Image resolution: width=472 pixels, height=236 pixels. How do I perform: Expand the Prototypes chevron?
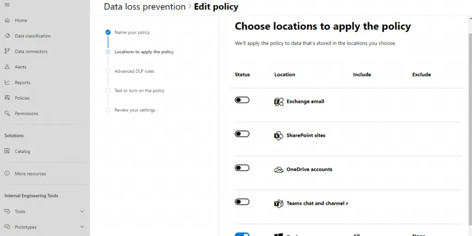coord(82,227)
